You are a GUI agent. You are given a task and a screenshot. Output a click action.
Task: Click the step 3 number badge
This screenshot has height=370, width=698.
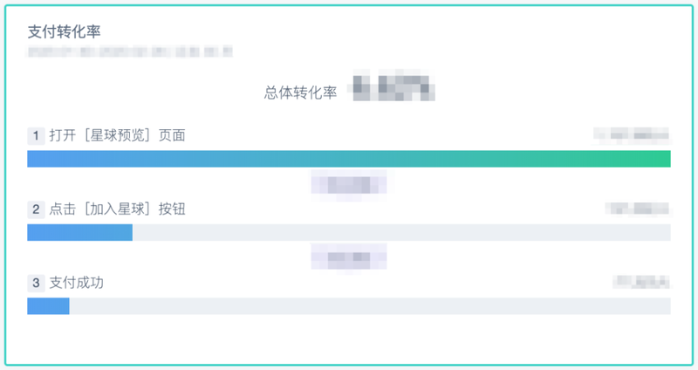click(36, 283)
